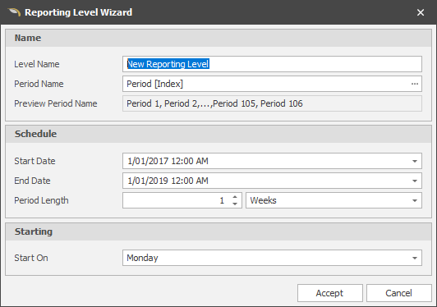
Task: Open the Period Name ellipsis editor button
Action: click(x=415, y=84)
